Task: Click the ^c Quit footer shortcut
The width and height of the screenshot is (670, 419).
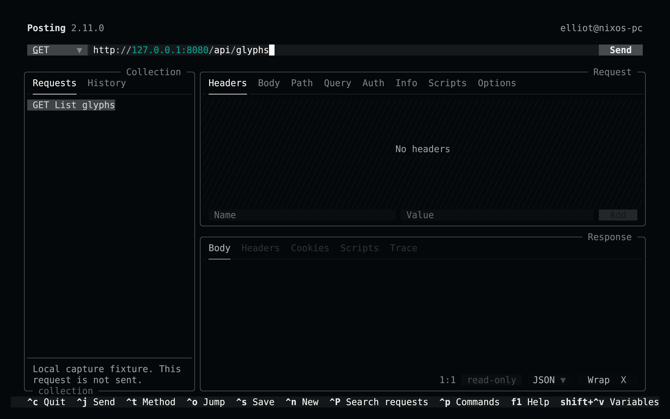Action: (46, 402)
